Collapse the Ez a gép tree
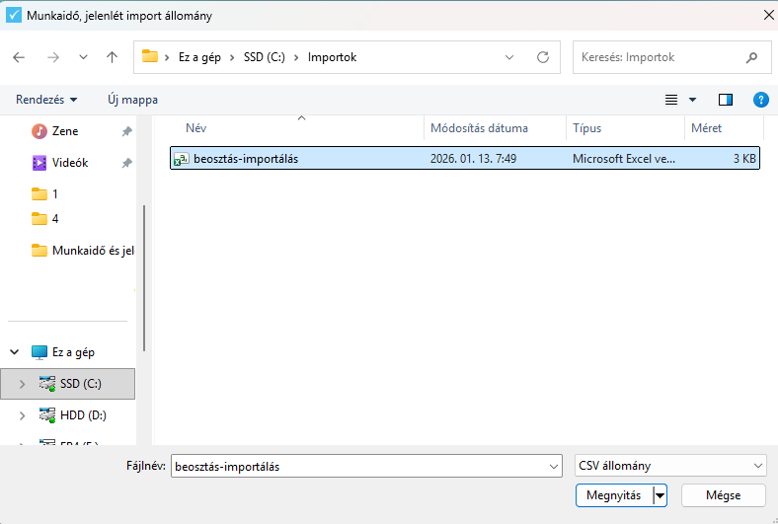This screenshot has width=778, height=524. coord(14,352)
